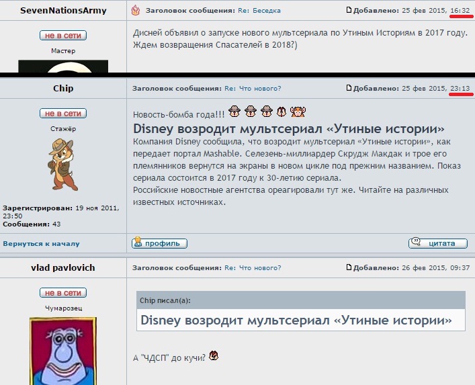Open Re: Что нового? link in vlad pavlovich's post
Image resolution: width=475 pixels, height=385 pixels.
click(253, 268)
